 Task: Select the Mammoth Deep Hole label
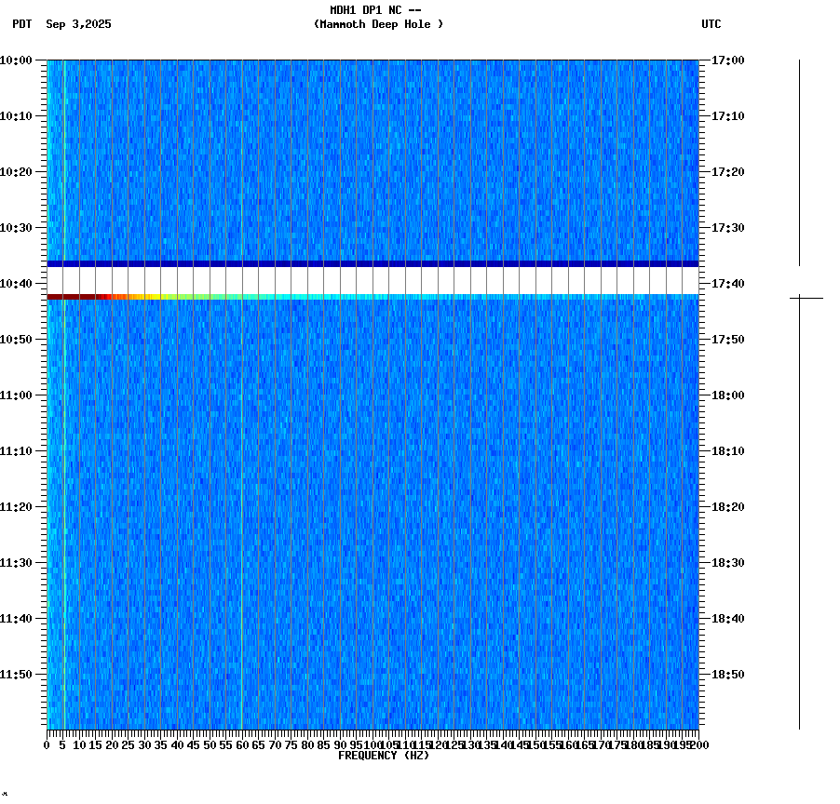pyautogui.click(x=378, y=25)
